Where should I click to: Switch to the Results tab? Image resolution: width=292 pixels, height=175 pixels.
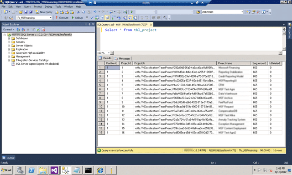pos(105,58)
